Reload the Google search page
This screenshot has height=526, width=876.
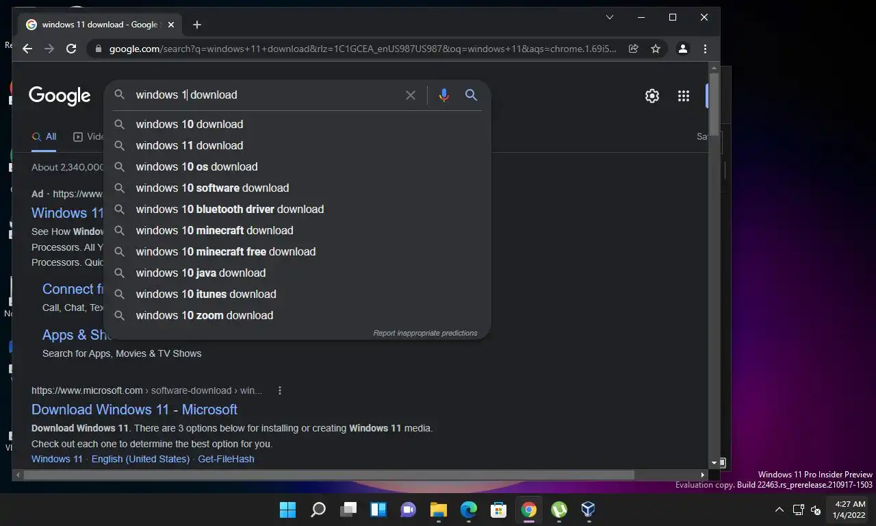71,49
